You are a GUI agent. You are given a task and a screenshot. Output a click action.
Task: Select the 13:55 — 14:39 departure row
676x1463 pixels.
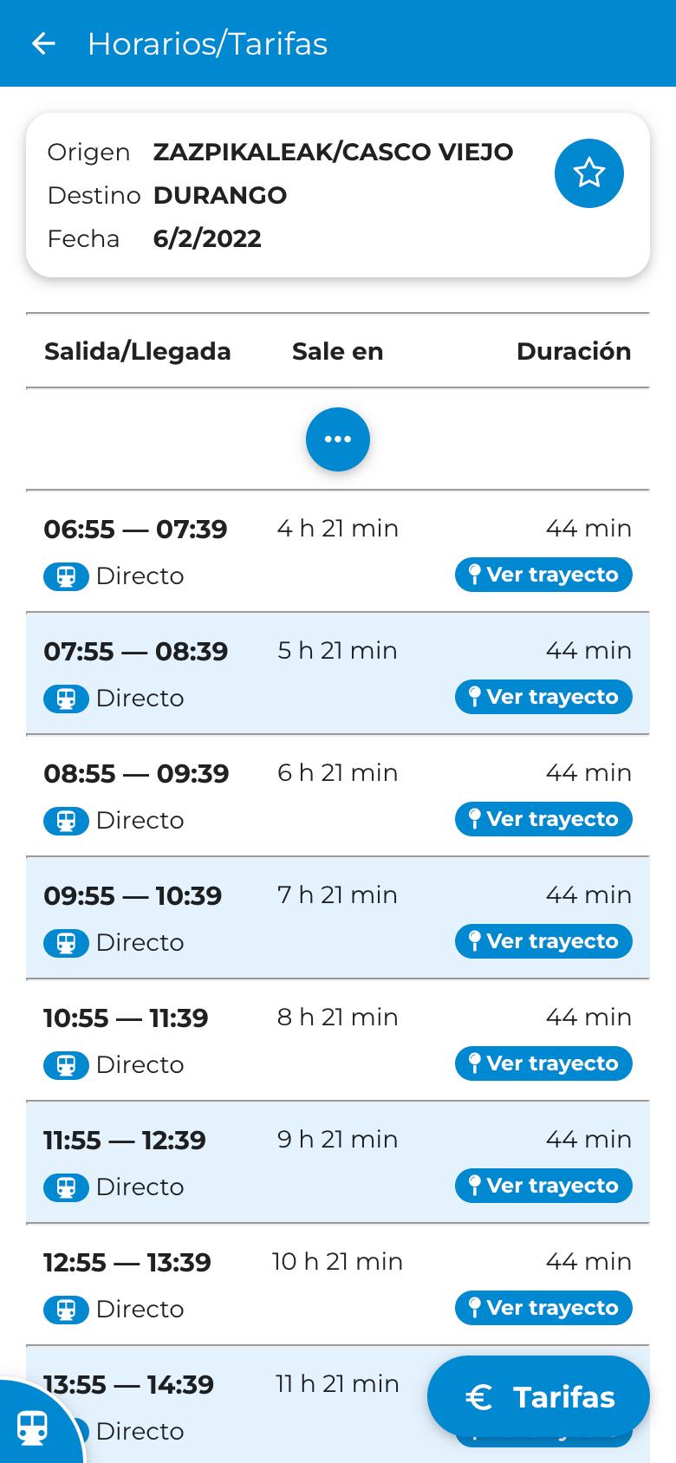coord(338,1405)
